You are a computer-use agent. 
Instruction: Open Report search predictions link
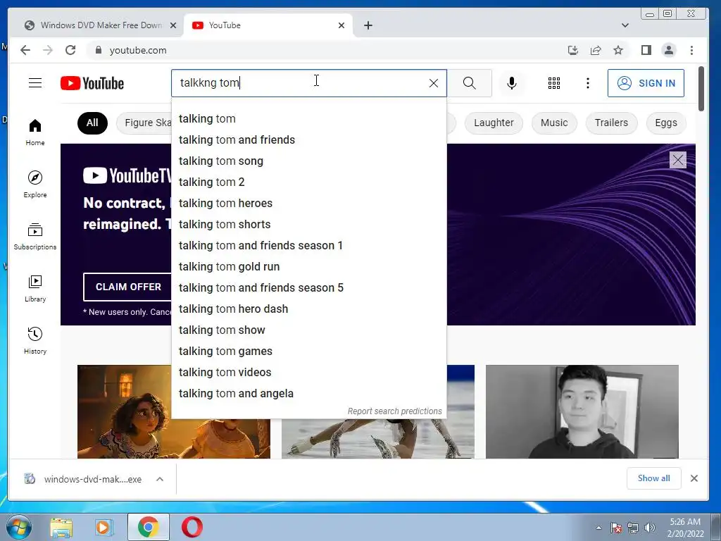[394, 411]
